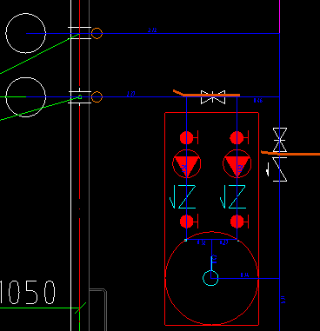Select the top-left large white circle
Image resolution: width=320 pixels, height=331 pixels.
coord(26,33)
